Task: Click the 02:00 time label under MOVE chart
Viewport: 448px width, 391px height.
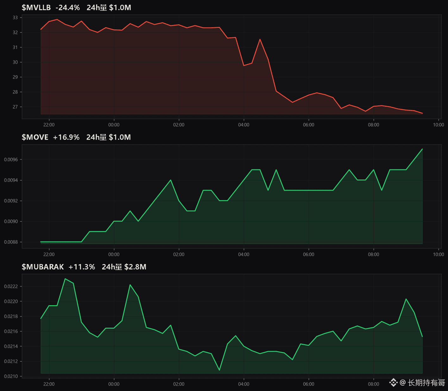Action: (x=179, y=254)
